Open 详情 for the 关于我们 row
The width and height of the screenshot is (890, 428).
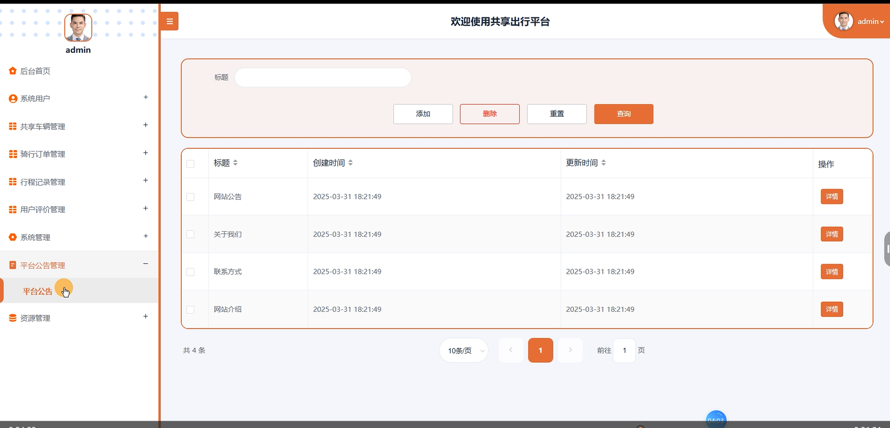[x=832, y=234]
